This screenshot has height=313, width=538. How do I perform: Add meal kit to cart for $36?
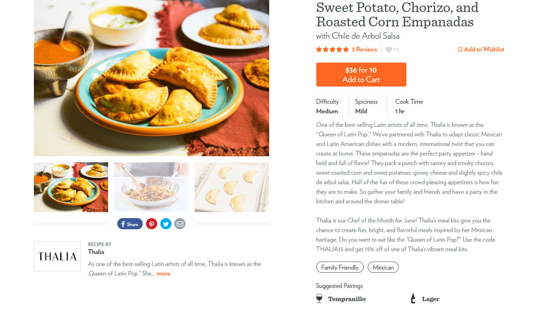pos(361,75)
